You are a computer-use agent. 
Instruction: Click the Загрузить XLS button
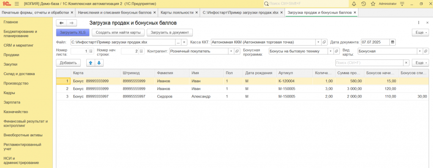point(73,33)
